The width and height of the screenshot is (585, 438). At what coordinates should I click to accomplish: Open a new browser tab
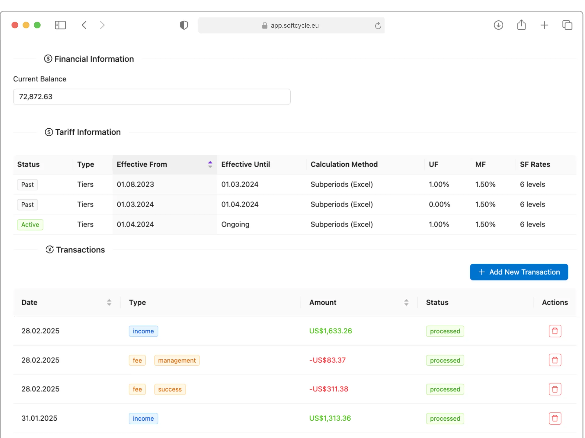coord(544,25)
